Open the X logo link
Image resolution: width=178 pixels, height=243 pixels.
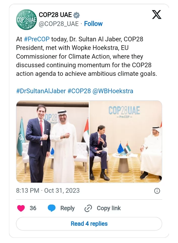click(157, 15)
